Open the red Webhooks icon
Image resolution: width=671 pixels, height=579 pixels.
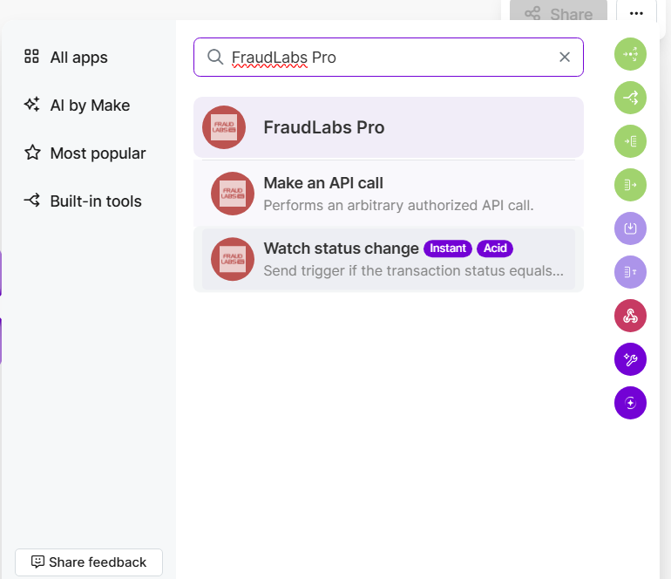630,316
